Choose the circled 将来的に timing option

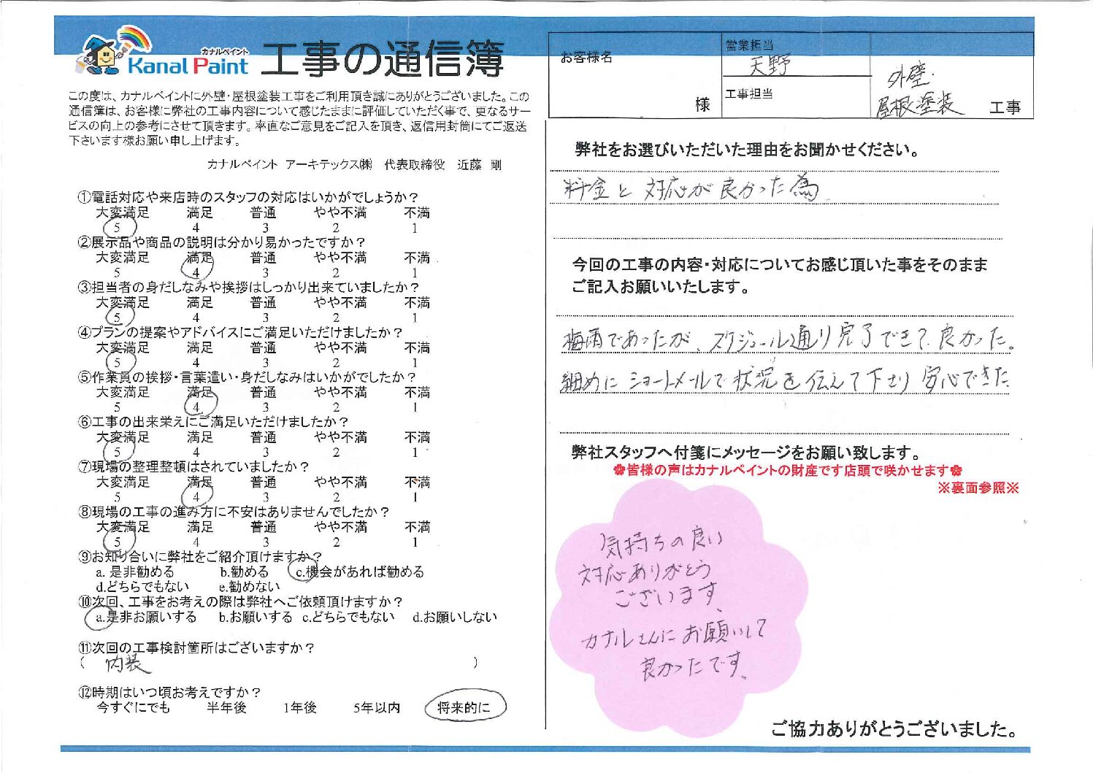pos(464,707)
